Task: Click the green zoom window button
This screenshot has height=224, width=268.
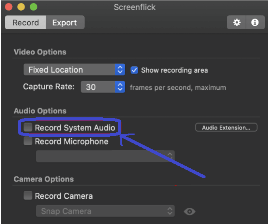Action: tap(34, 7)
